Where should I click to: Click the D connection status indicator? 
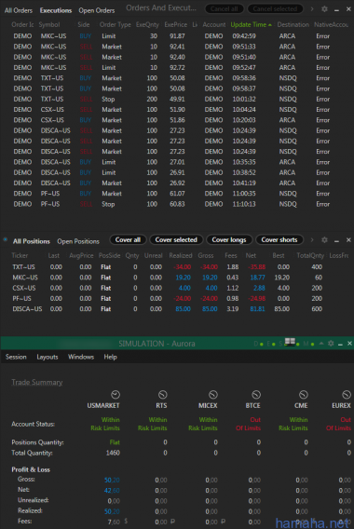pos(258,344)
